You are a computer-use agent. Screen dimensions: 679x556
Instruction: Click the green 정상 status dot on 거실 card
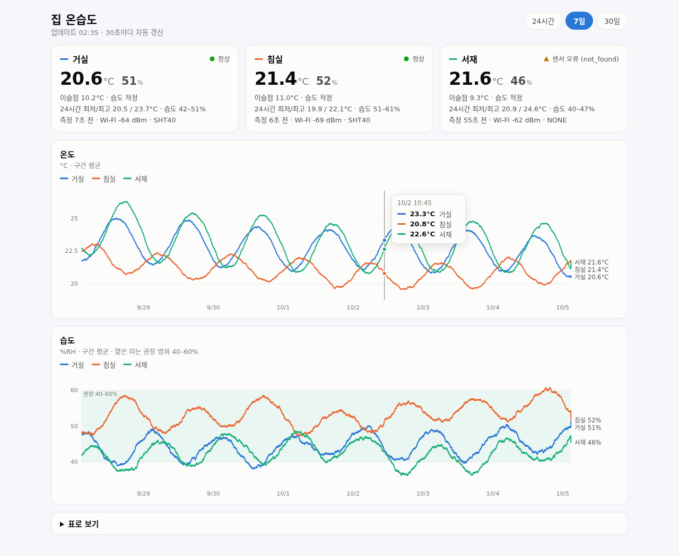(x=212, y=59)
